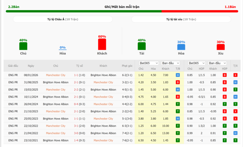Click the corner stat 0-4(0-3)
243x147 pixels.
click(127, 97)
